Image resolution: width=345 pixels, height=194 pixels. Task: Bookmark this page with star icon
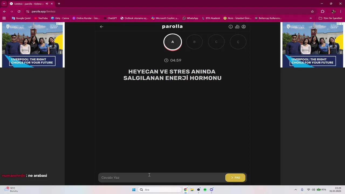point(312,12)
